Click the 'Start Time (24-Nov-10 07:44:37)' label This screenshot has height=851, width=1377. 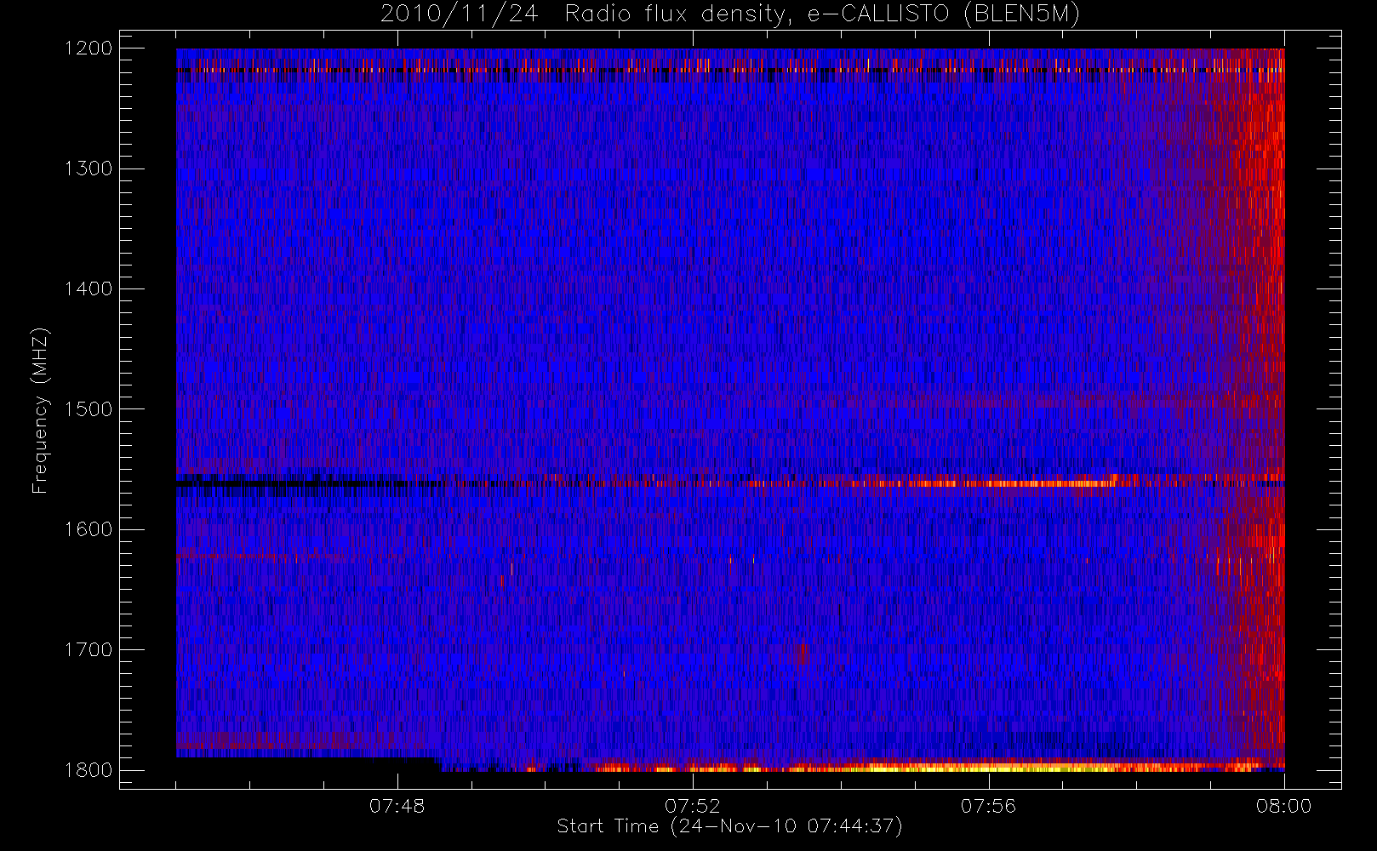point(729,826)
